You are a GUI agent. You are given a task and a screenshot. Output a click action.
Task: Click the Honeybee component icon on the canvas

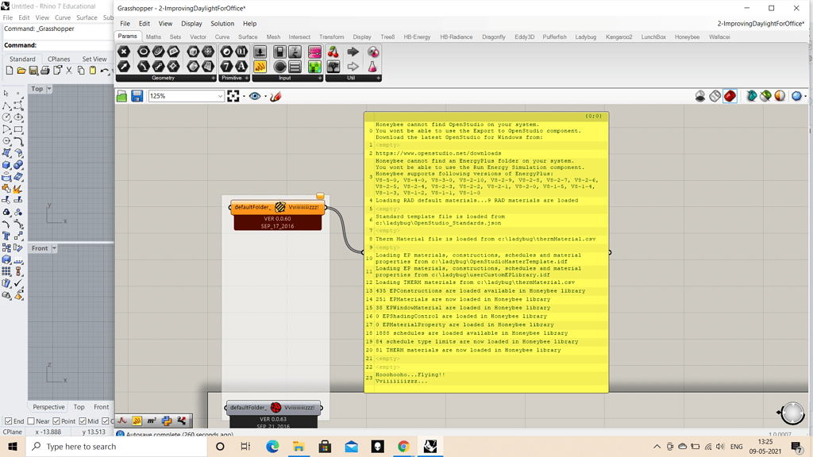279,207
